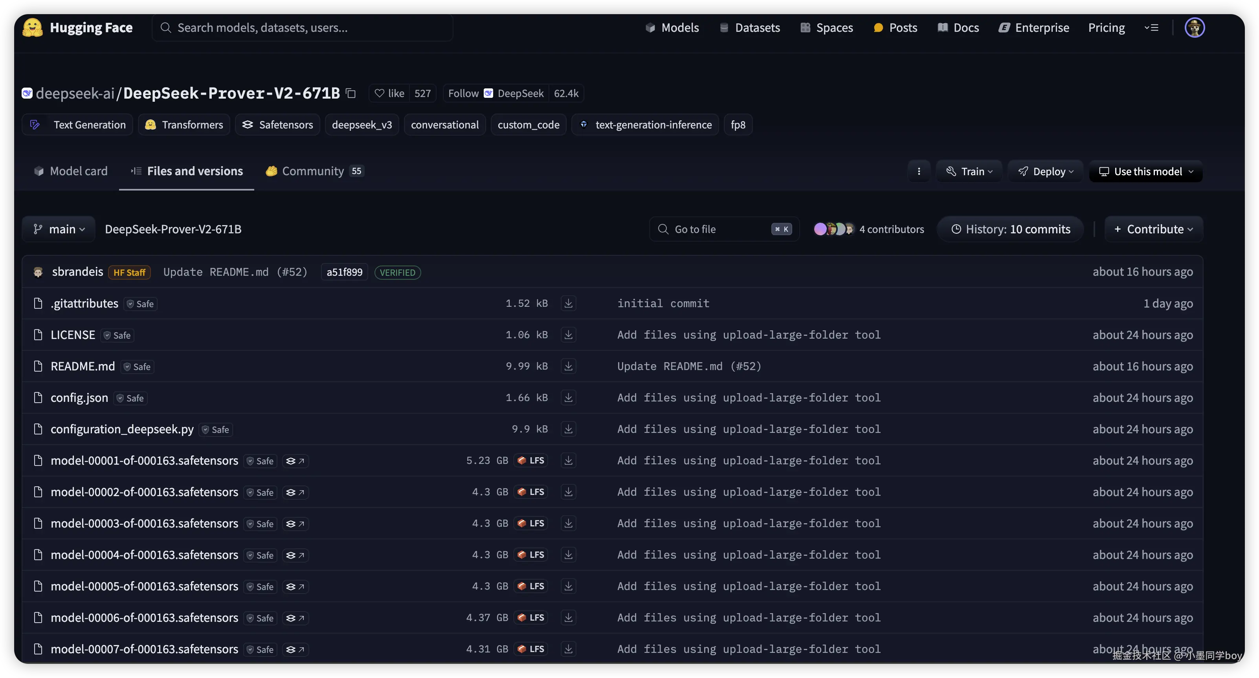
Task: Like the DeepSeek-Prover-V2-671B model
Action: coord(389,93)
